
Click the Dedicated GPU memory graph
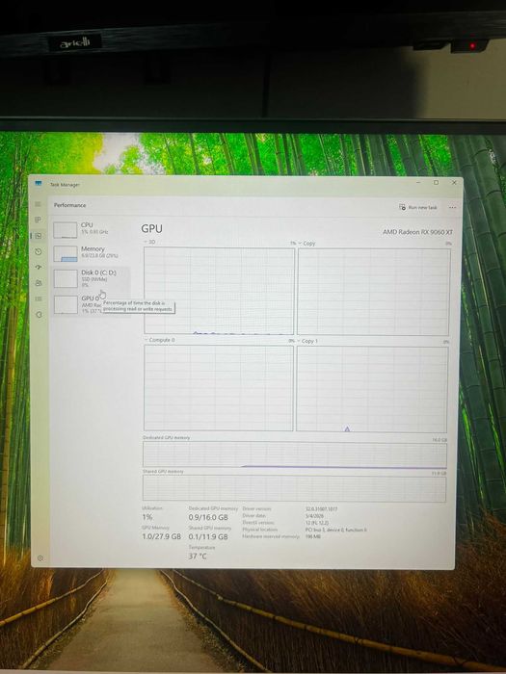[295, 454]
